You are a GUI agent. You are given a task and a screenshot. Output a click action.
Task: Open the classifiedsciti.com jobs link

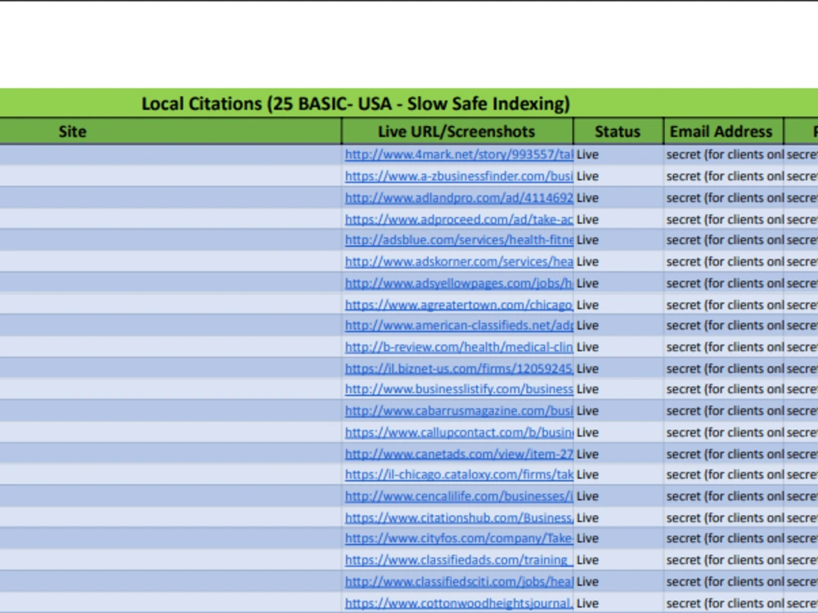tap(459, 582)
